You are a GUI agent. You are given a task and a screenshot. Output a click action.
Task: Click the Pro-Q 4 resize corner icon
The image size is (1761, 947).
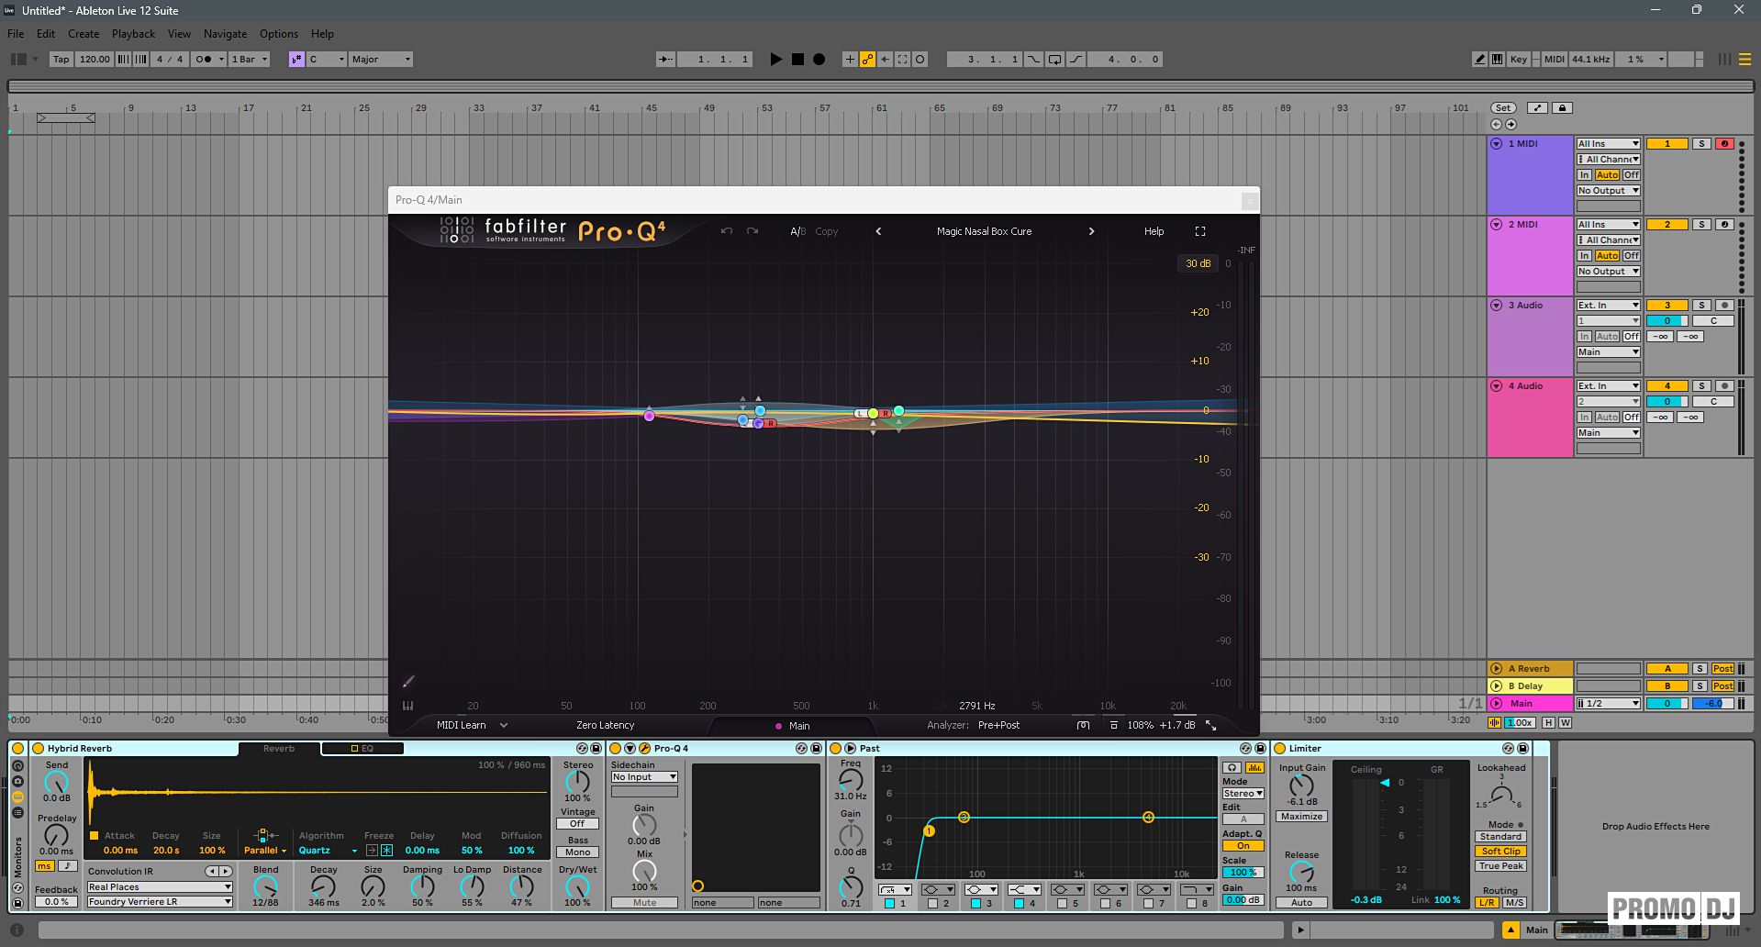tap(1211, 725)
